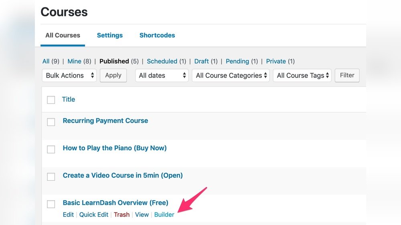Switch to the Settings tab
This screenshot has width=401, height=225.
tap(109, 35)
